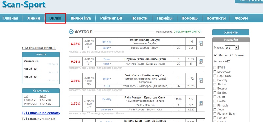Click the Scan-Sport logo
The height and width of the screenshot is (122, 263).
[x=24, y=5]
